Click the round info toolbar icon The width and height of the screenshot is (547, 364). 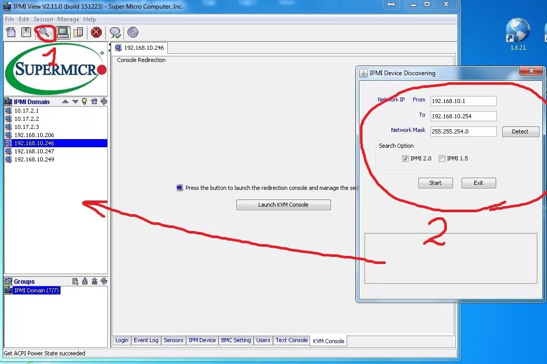[133, 32]
